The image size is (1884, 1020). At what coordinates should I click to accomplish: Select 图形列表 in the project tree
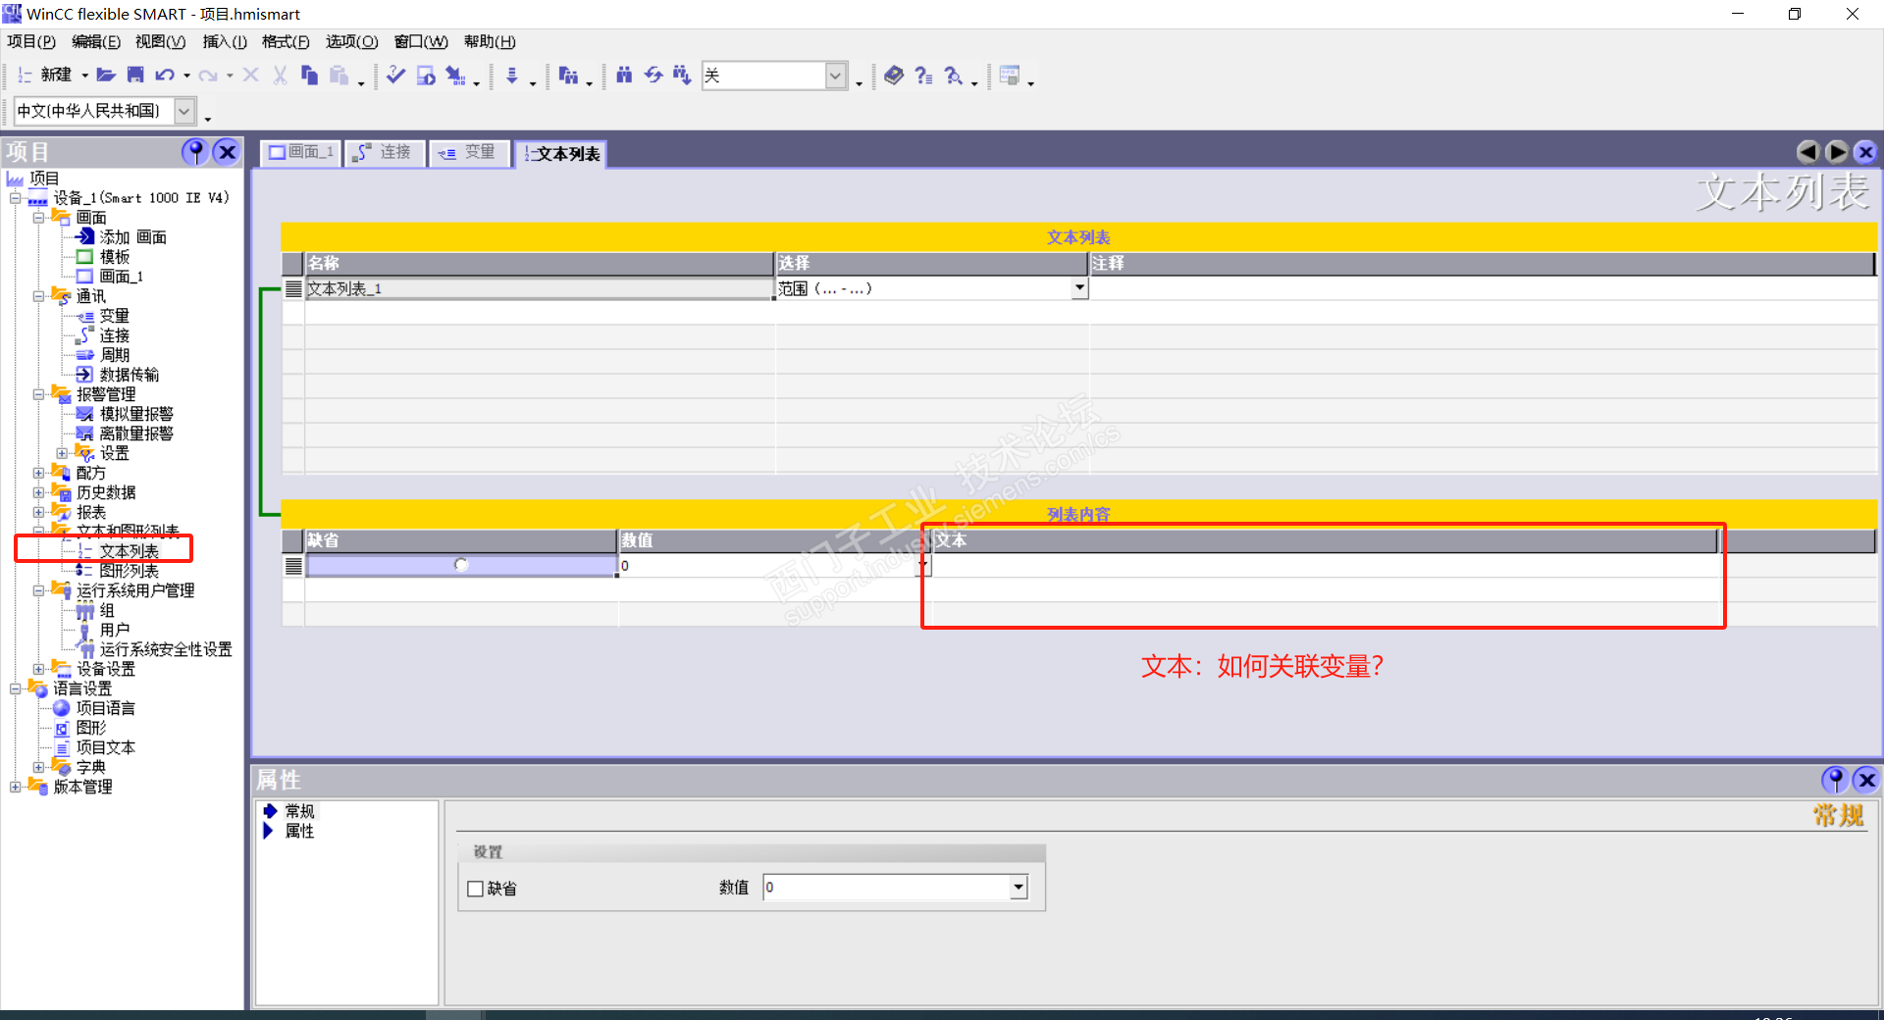pos(129,571)
